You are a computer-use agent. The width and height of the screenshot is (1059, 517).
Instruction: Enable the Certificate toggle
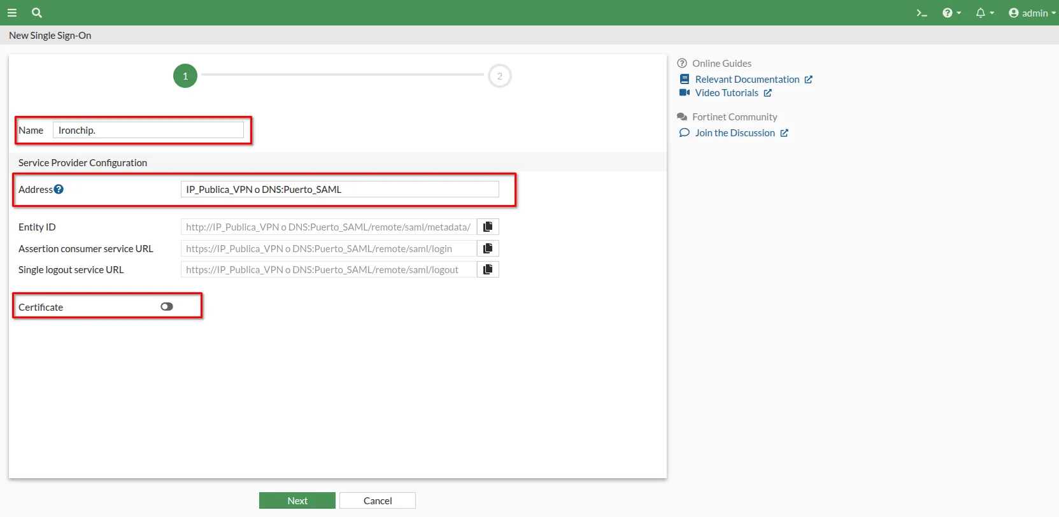(x=167, y=307)
